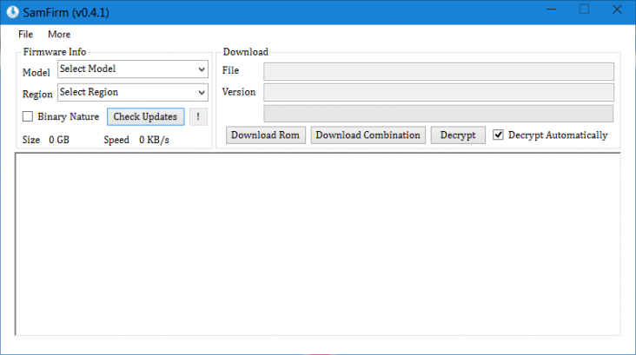This screenshot has height=355, width=636.
Task: Enable the Binary Nature checkbox
Action: pyautogui.click(x=28, y=116)
